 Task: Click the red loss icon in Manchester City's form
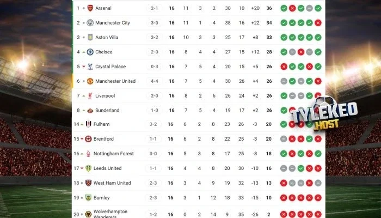[x=317, y=23]
